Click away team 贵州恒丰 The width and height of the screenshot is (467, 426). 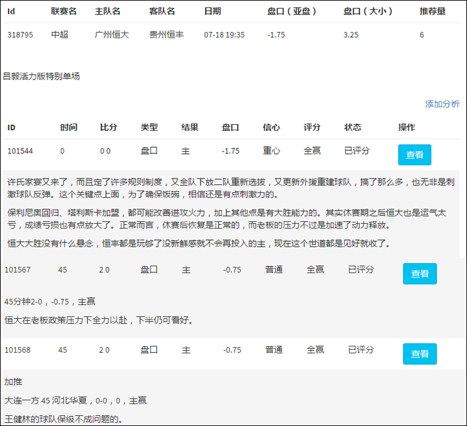166,34
